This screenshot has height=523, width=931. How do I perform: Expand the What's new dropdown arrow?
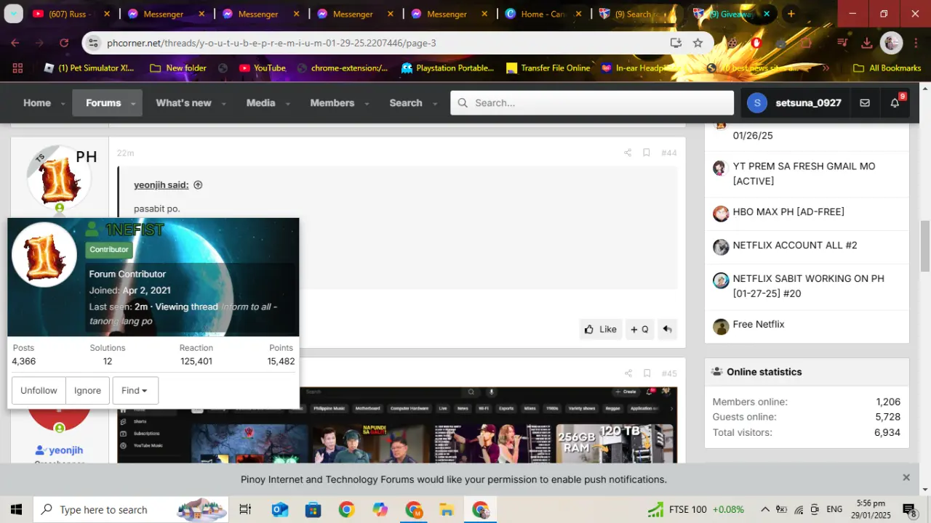223,104
